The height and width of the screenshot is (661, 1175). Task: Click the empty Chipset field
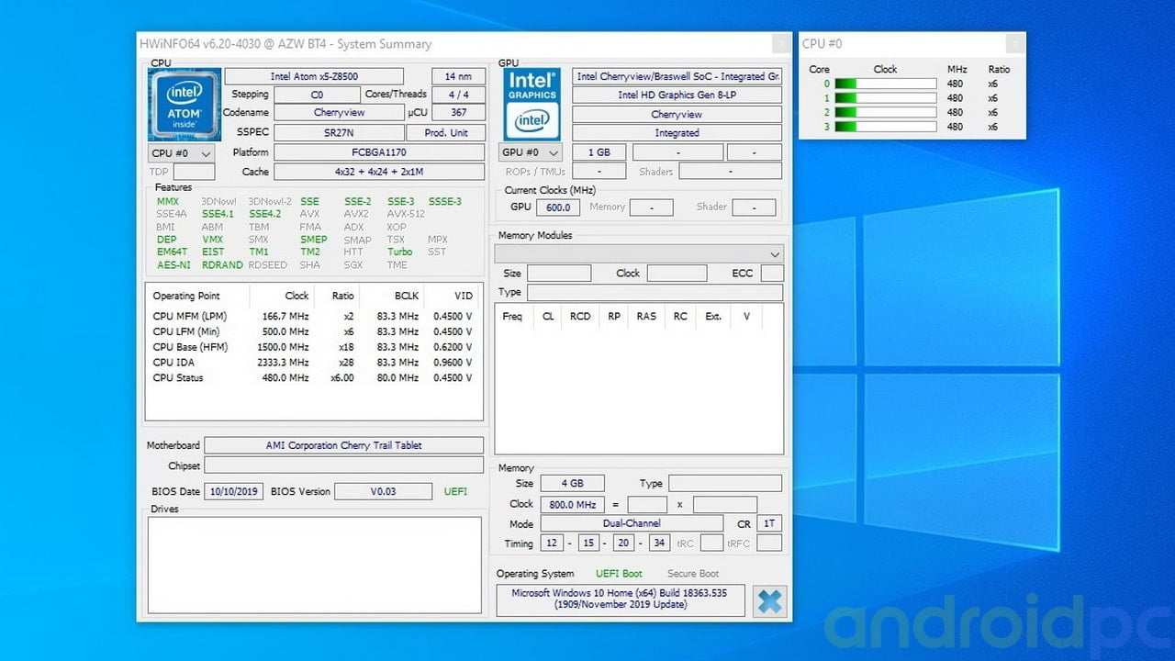[x=343, y=465]
